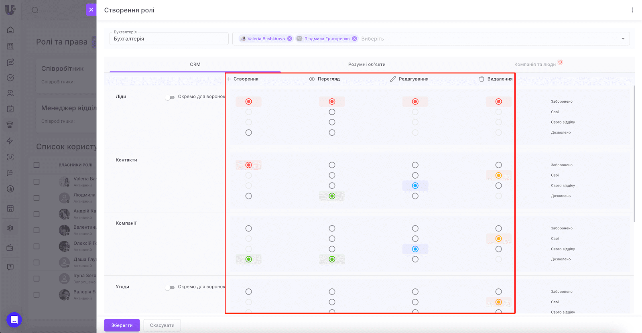
Task: Open the Компанія та люди tab
Action: click(x=534, y=64)
